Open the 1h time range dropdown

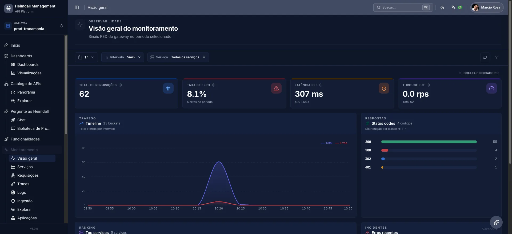pyautogui.click(x=86, y=57)
